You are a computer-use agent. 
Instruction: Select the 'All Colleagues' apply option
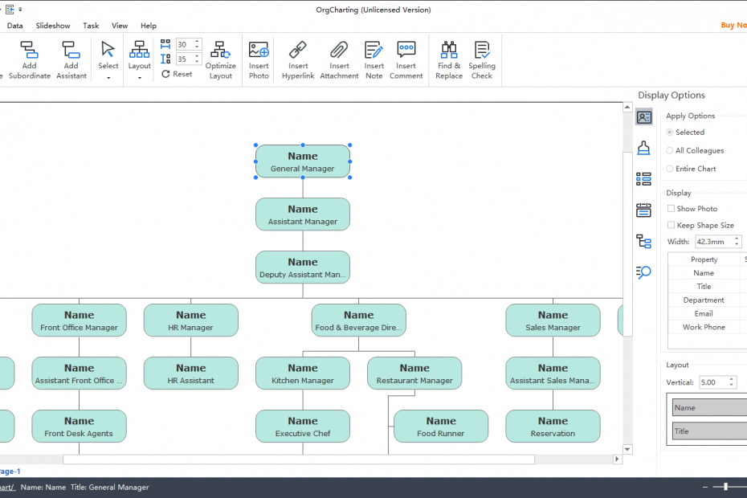(670, 150)
